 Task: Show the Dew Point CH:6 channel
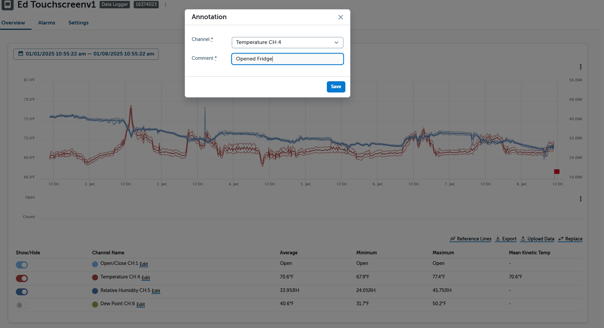(22, 305)
